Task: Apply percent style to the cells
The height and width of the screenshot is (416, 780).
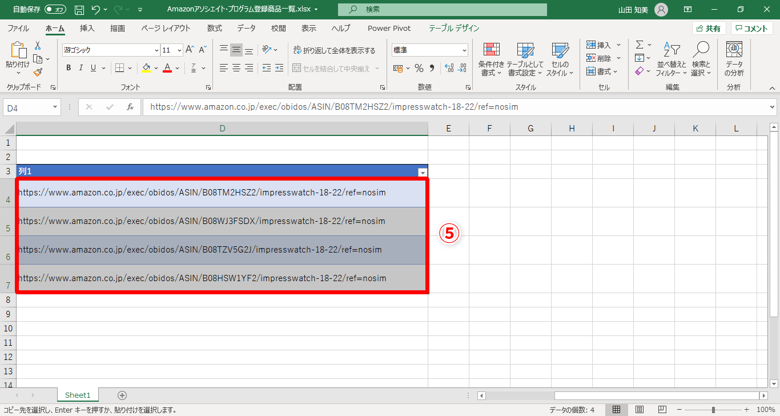Action: (x=419, y=68)
